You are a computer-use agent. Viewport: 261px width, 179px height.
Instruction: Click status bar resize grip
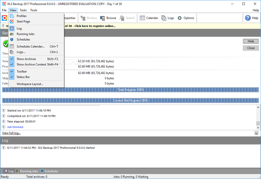259,177
